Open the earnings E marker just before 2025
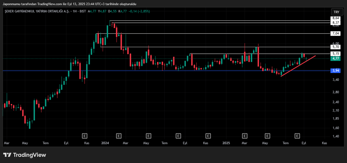The height and width of the screenshot is (163, 347). [208, 135]
